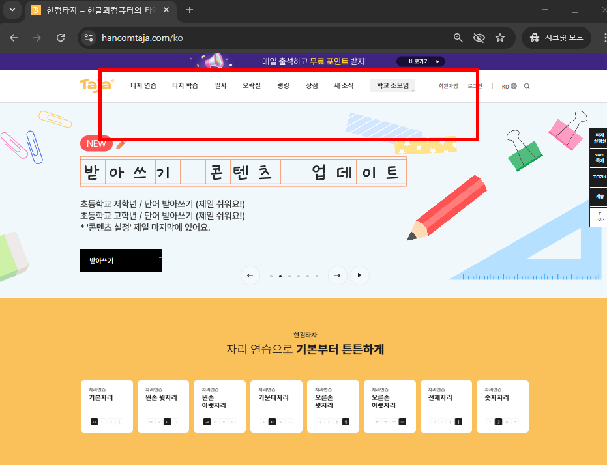The width and height of the screenshot is (607, 469).
Task: Select the second carousel dot
Action: [x=280, y=276]
